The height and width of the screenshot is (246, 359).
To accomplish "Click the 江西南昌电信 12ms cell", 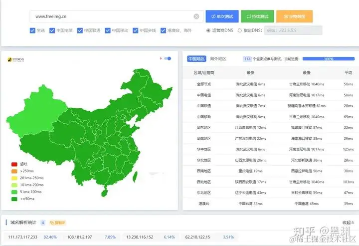I will 250,128.
